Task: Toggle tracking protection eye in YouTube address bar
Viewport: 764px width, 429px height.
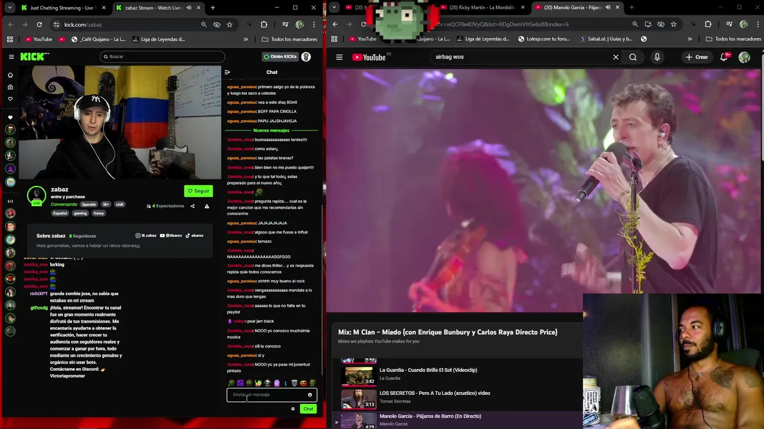Action: coord(661,24)
